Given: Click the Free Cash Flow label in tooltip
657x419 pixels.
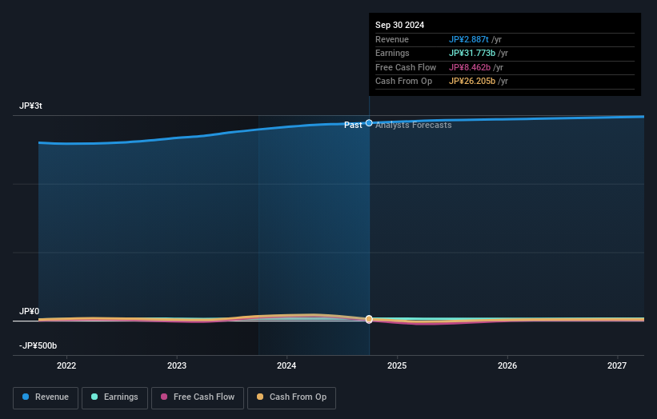Looking at the screenshot, I should pos(406,67).
